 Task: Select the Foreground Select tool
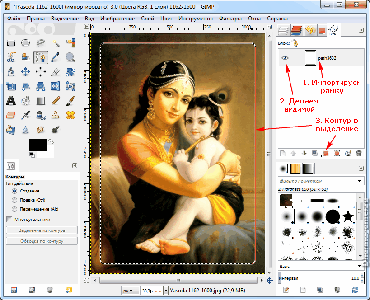(25, 57)
